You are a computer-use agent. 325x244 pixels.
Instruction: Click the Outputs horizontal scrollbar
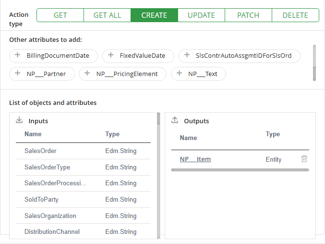pyautogui.click(x=240, y=170)
